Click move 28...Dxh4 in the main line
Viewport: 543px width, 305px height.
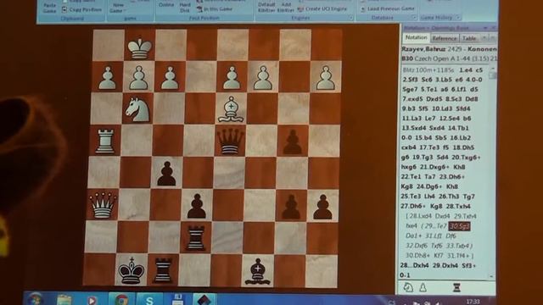(414, 265)
